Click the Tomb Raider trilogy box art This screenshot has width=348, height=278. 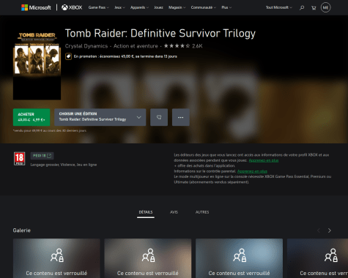point(37,64)
